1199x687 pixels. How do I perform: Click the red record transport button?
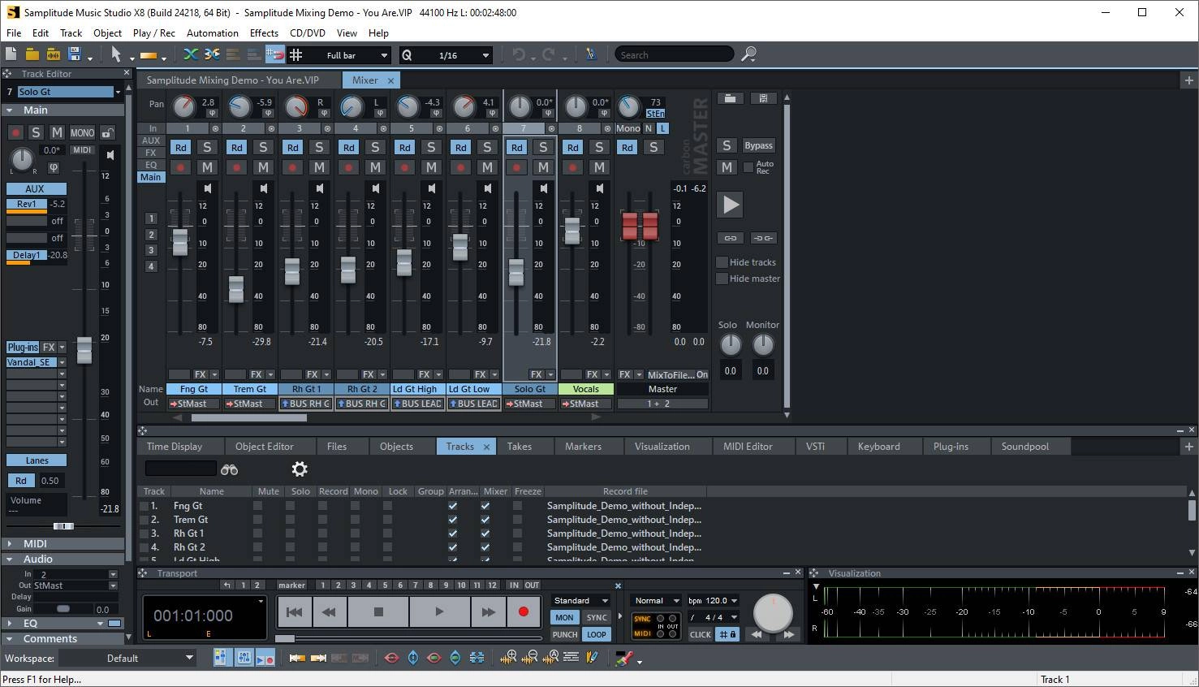[524, 611]
